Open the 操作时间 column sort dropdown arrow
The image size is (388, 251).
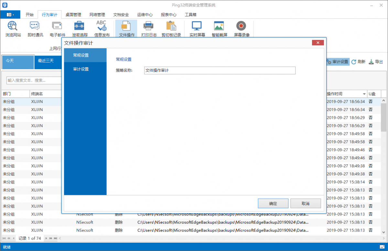click(364, 94)
